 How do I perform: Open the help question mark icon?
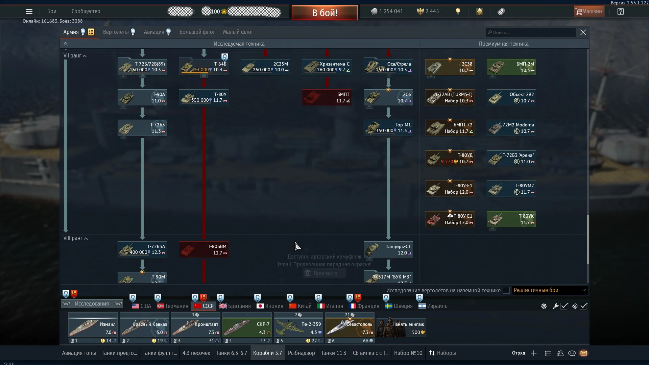tap(620, 11)
